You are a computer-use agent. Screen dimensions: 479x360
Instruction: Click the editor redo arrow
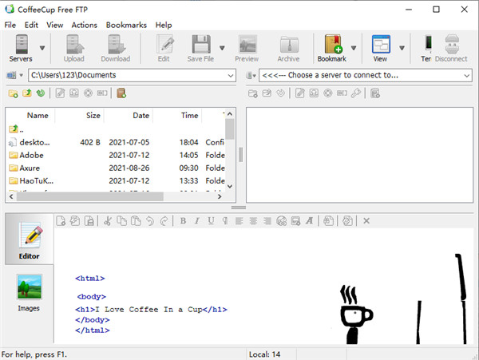click(x=164, y=221)
